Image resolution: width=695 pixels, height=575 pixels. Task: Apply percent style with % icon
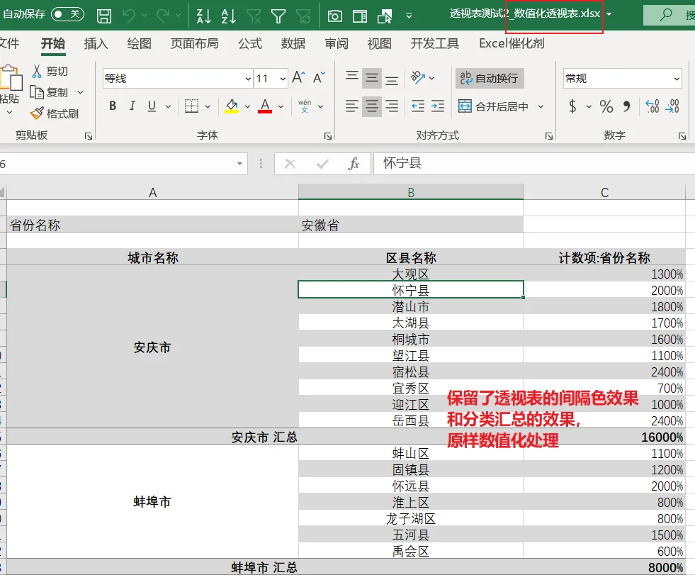[x=606, y=106]
